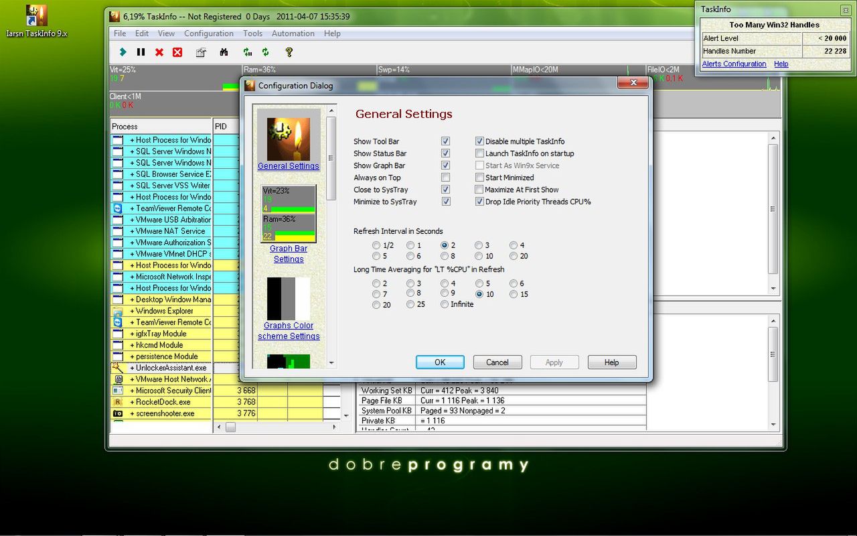The image size is (857, 536).
Task: Select the 20 second refresh interval radio
Action: pos(514,256)
